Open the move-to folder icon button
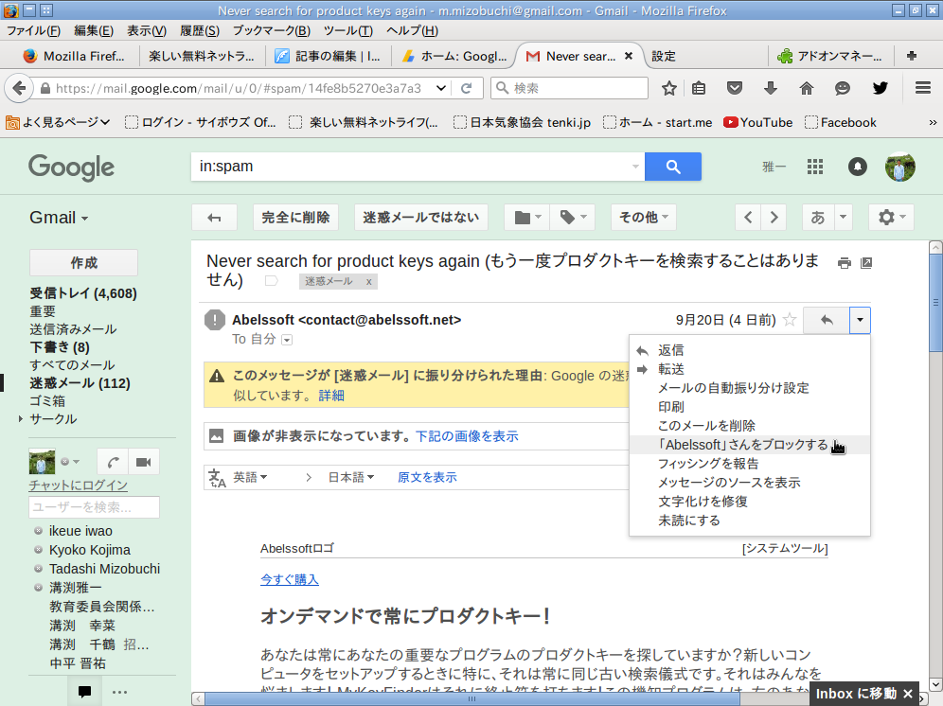Screen dimensions: 943x706 (x=526, y=218)
